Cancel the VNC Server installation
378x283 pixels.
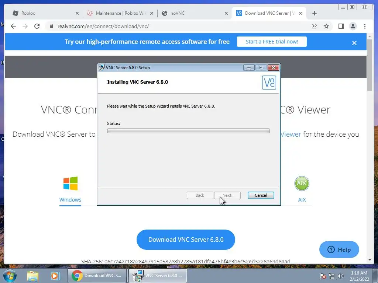(x=261, y=195)
